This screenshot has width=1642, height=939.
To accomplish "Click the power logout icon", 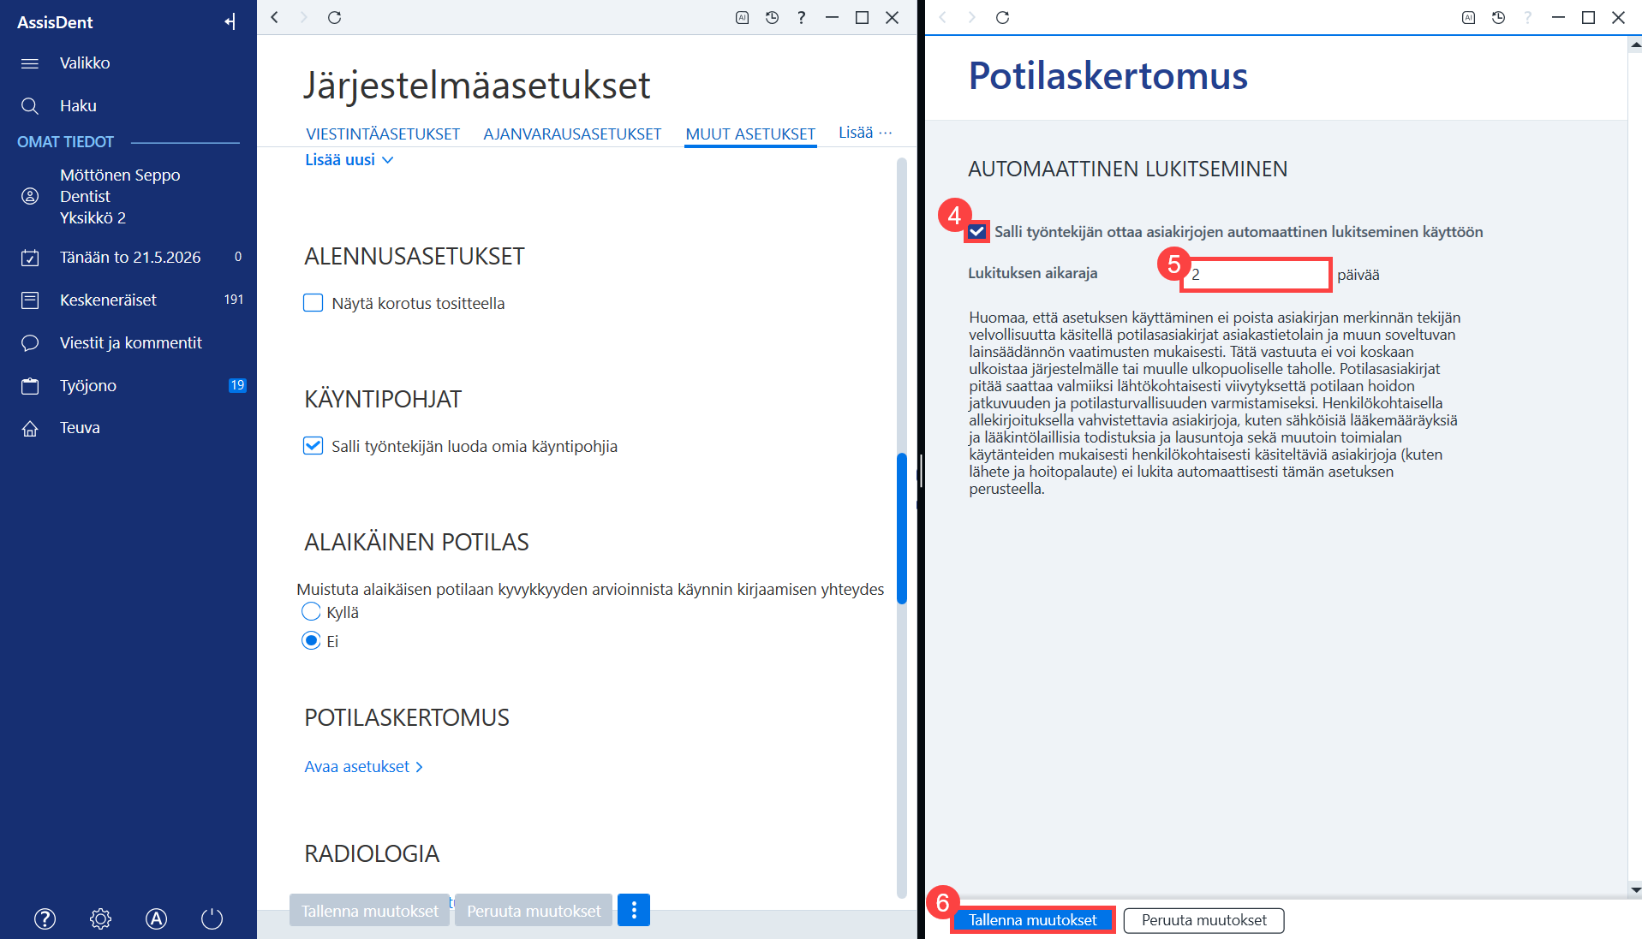I will [212, 918].
